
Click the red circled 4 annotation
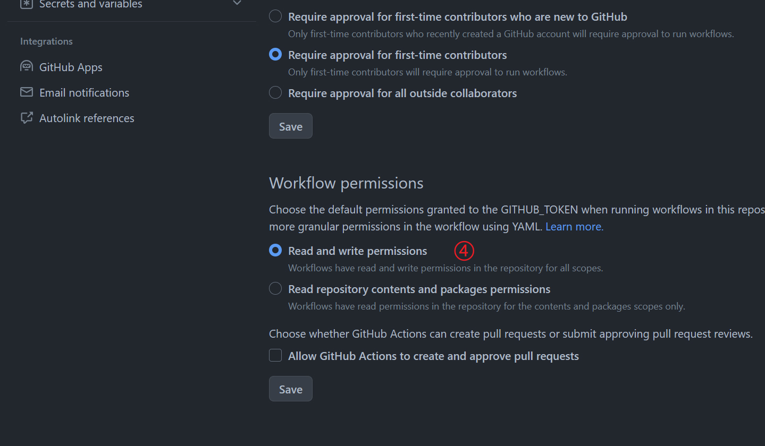(x=464, y=251)
